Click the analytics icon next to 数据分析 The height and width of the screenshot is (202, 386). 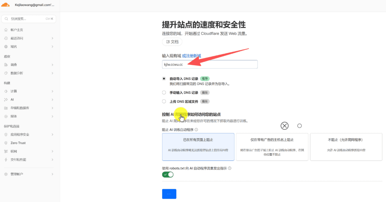[x=6, y=73]
